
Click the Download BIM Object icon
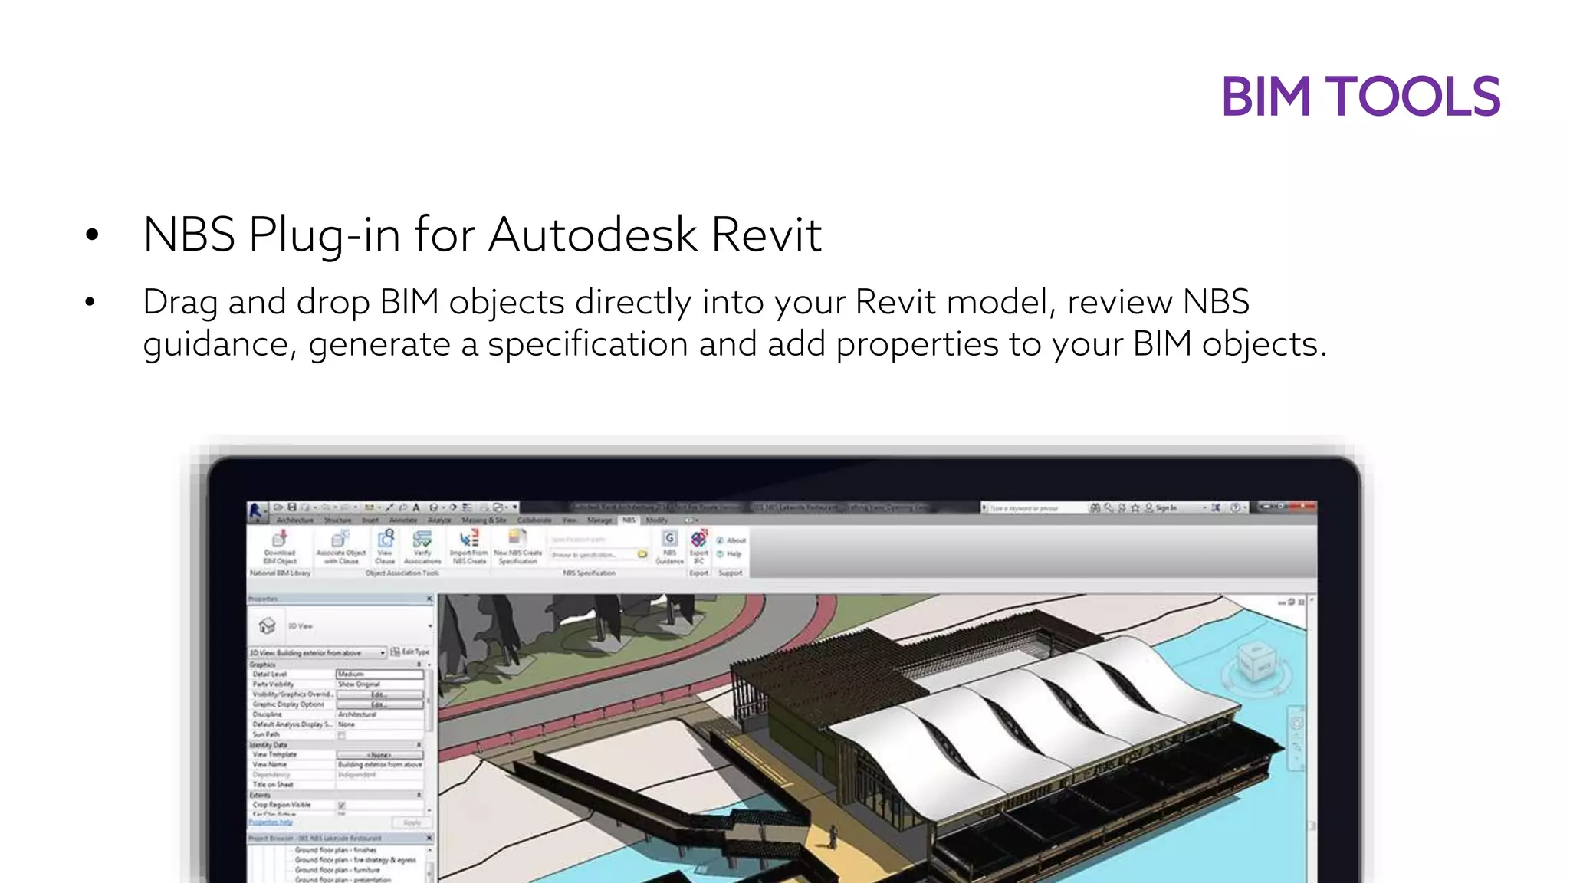[x=280, y=539]
